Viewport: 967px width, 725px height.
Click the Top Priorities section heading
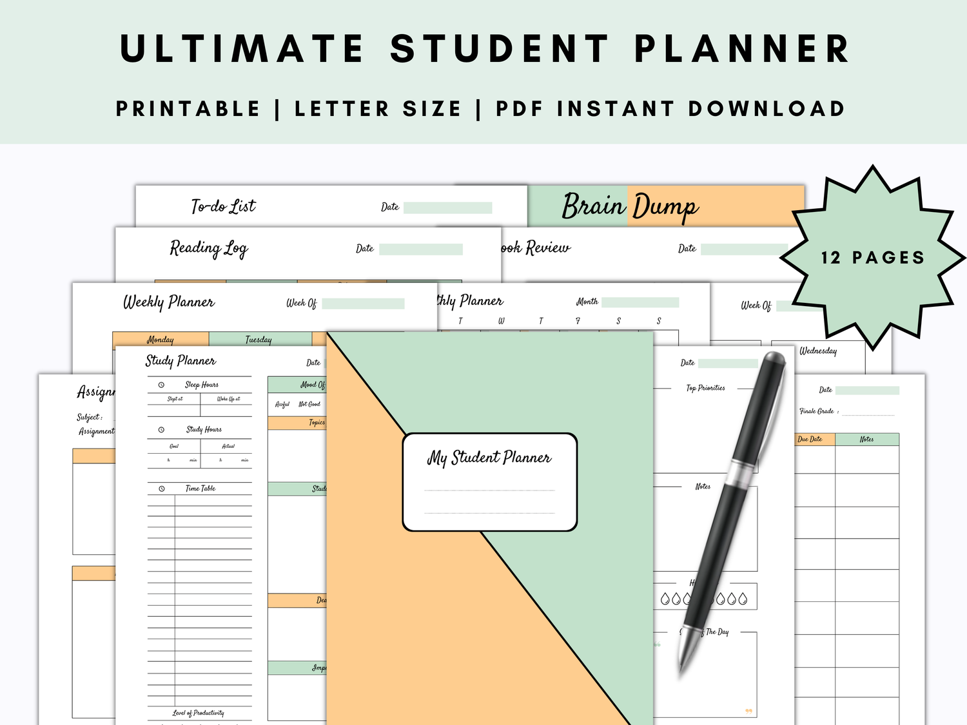tap(706, 387)
